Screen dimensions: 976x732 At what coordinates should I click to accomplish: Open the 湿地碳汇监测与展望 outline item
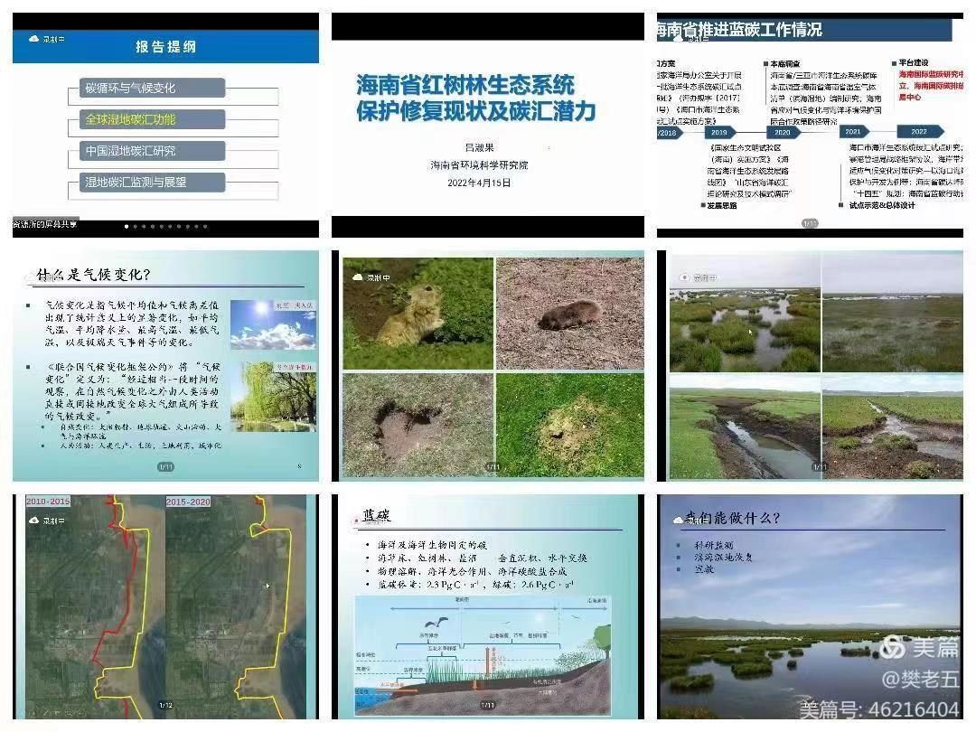(146, 183)
